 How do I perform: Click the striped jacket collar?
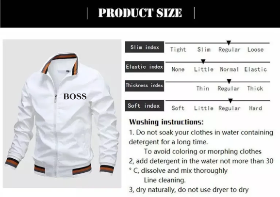(x=60, y=63)
